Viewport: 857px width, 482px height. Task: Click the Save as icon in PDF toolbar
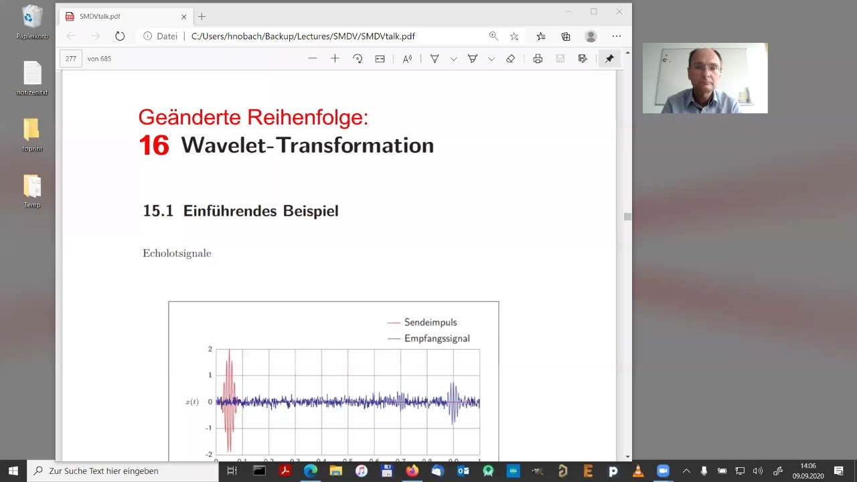pos(582,59)
